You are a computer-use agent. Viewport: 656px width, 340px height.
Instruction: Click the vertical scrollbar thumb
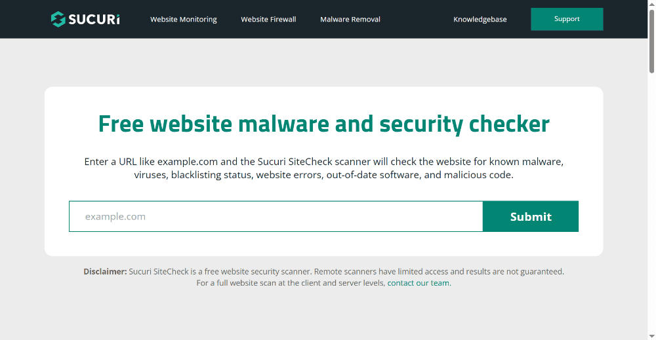pos(652,41)
